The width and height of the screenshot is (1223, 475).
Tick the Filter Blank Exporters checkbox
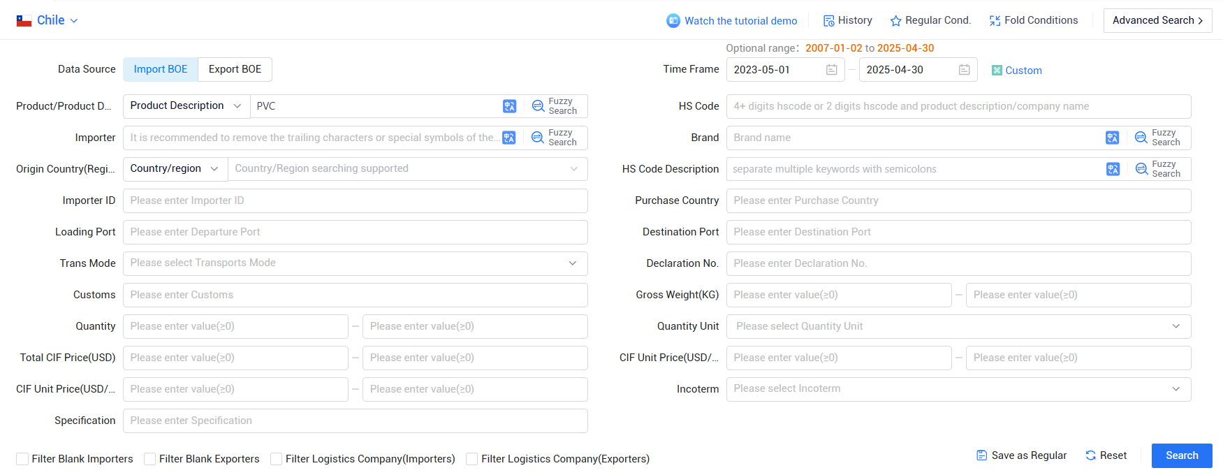pos(149,459)
